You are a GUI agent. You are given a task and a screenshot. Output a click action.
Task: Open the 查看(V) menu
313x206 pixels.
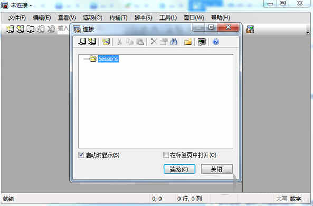click(x=67, y=18)
